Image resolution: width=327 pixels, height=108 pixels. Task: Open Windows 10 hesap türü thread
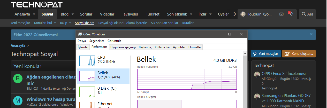(x=51, y=99)
